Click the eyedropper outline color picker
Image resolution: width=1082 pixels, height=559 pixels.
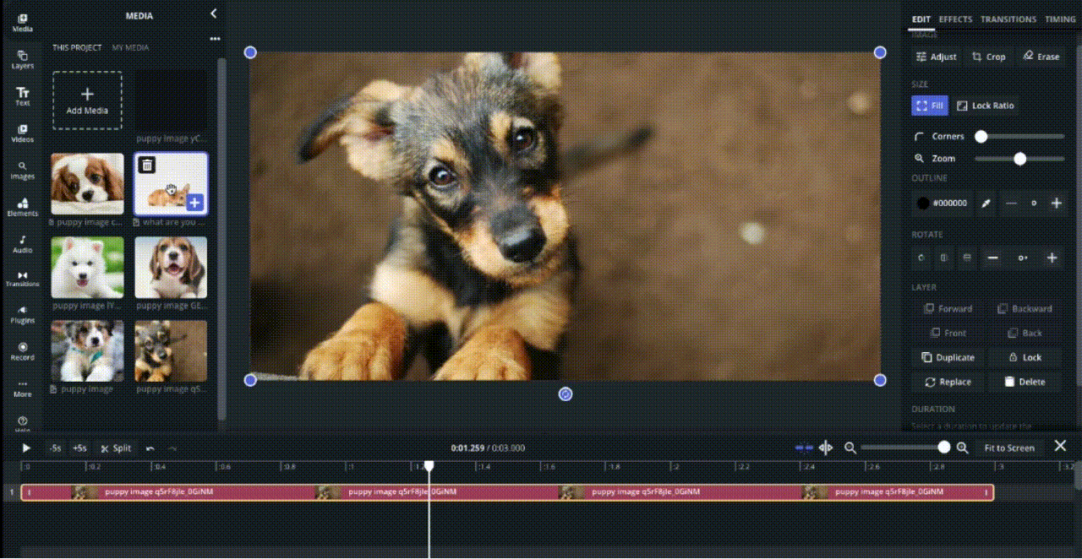[985, 204]
